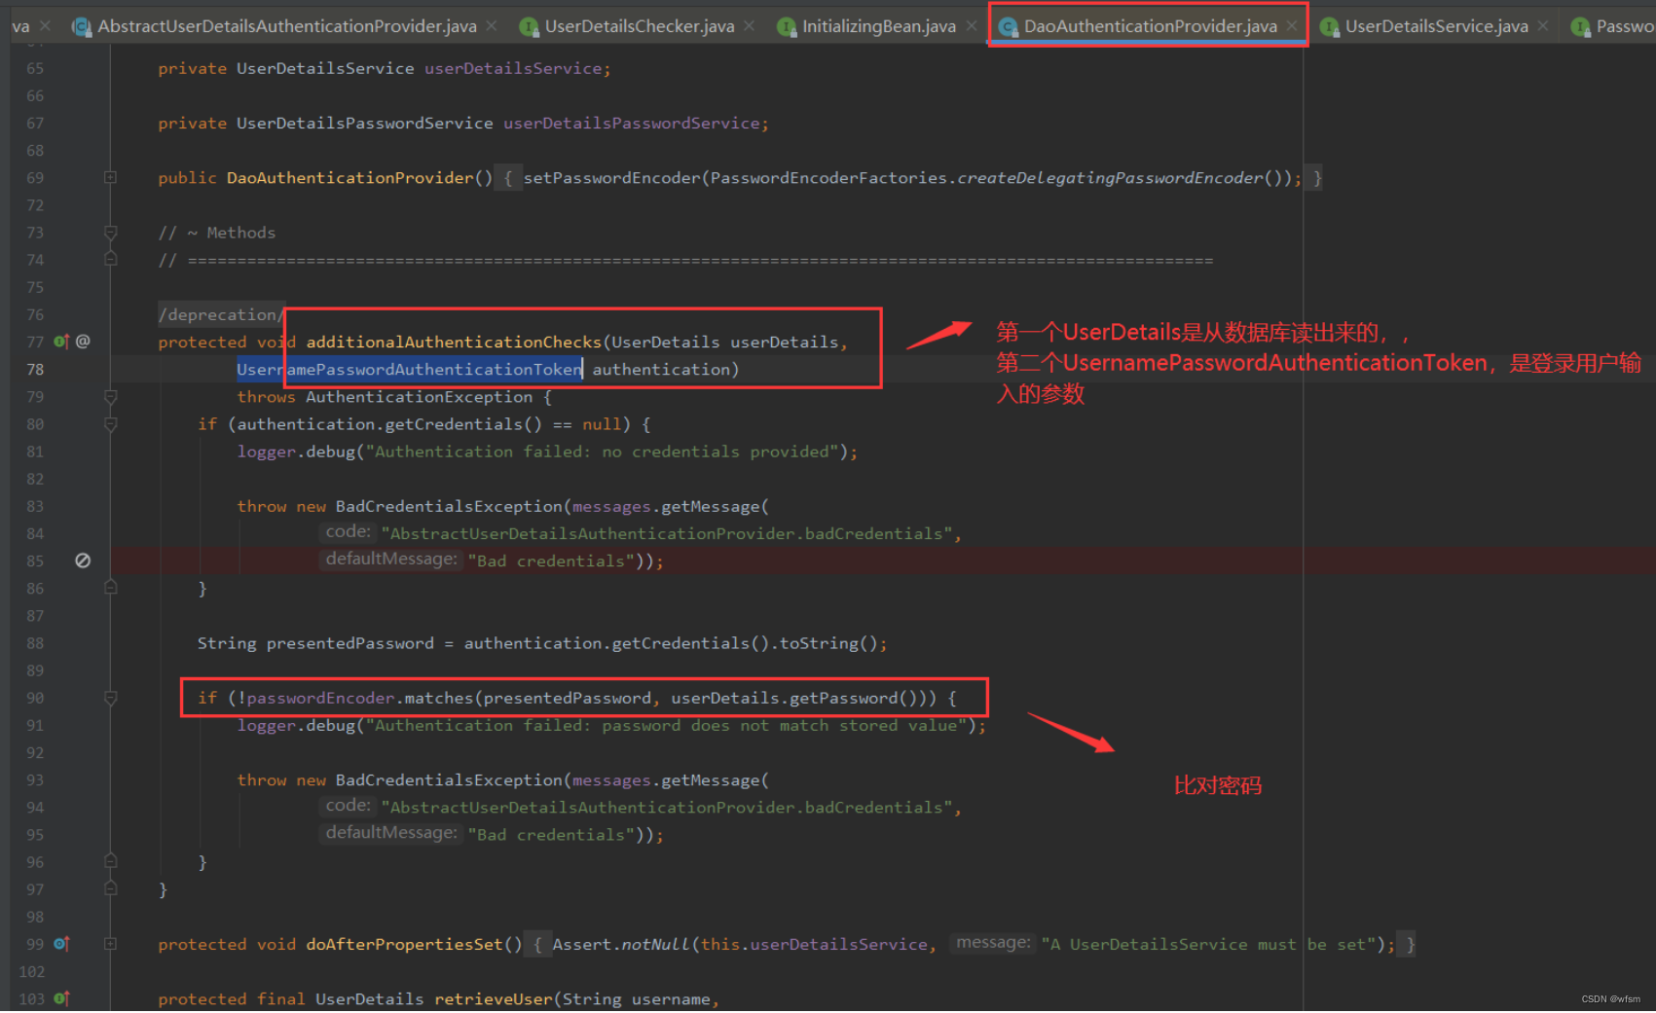Image resolution: width=1656 pixels, height=1013 pixels.
Task: Close the InitializingBean.java tab
Action: pos(971,26)
